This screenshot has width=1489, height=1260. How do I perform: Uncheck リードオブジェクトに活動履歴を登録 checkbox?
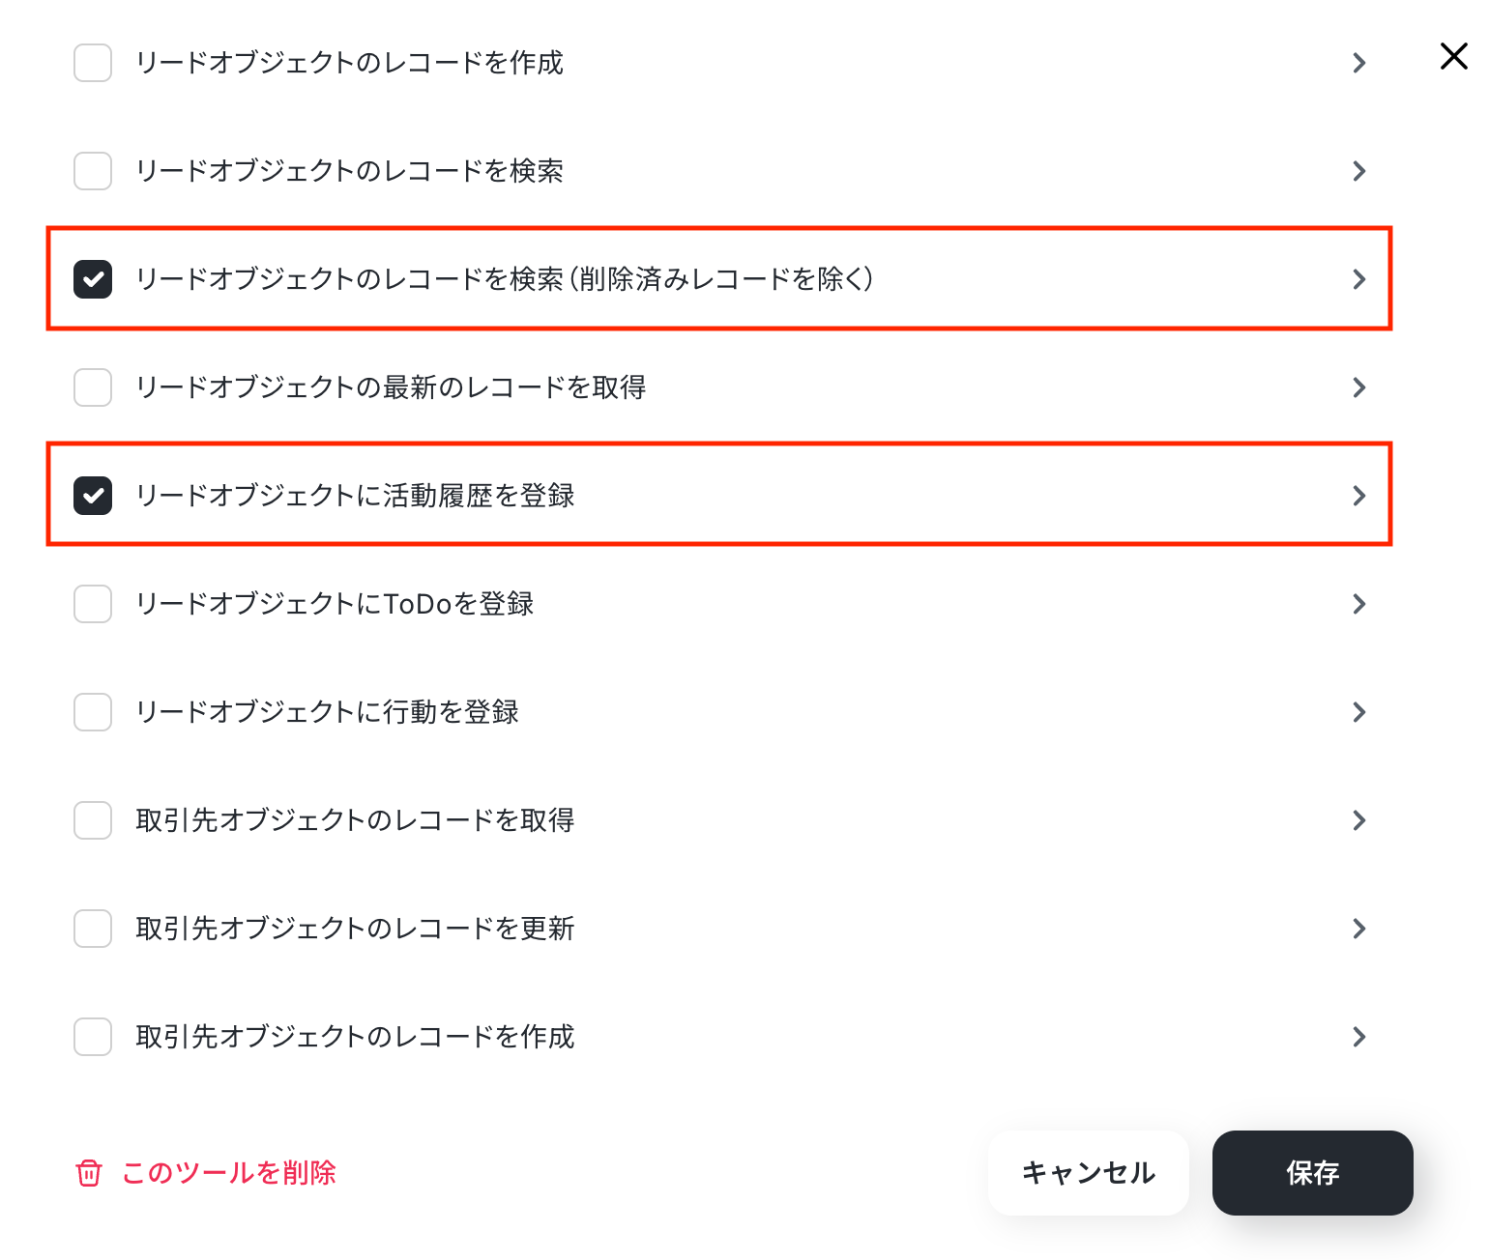93,496
